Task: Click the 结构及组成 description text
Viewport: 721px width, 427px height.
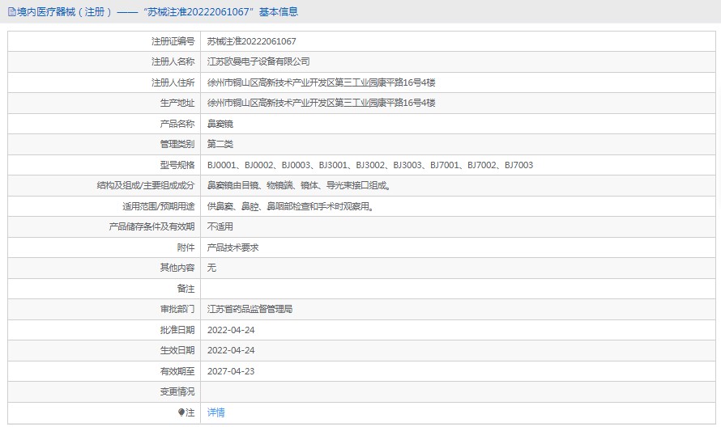Action: [300, 185]
